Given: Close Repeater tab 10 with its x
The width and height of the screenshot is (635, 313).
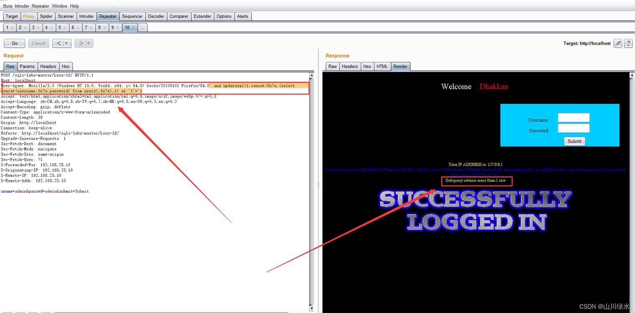Looking at the screenshot, I should (133, 28).
